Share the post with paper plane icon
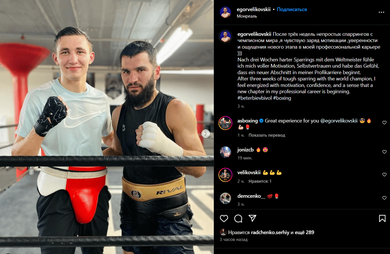 pyautogui.click(x=253, y=218)
